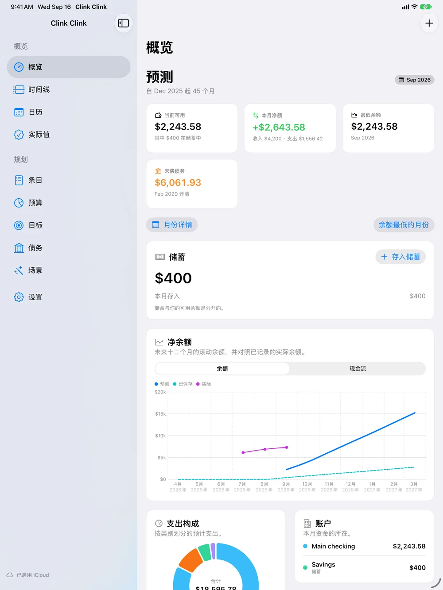This screenshot has height=590, width=443.
Task: Open 条目 in the sidebar
Action: (x=69, y=180)
